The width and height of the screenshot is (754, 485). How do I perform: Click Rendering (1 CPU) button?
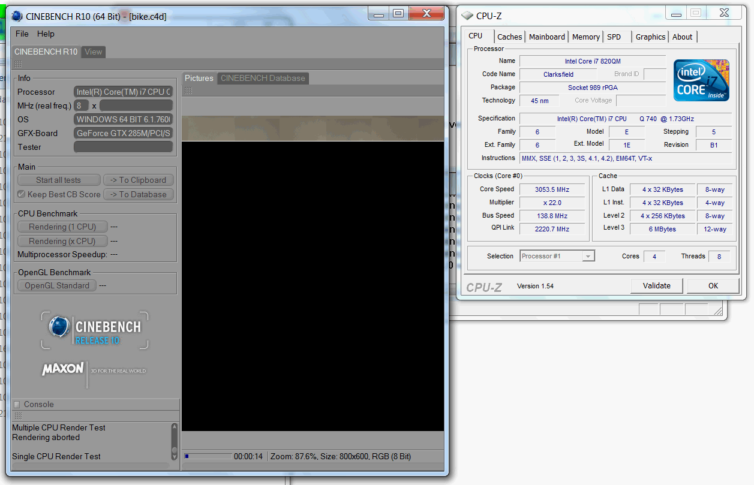coord(63,227)
